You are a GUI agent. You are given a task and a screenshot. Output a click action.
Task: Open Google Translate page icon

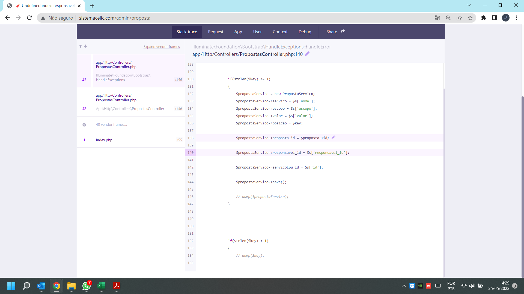click(437, 18)
